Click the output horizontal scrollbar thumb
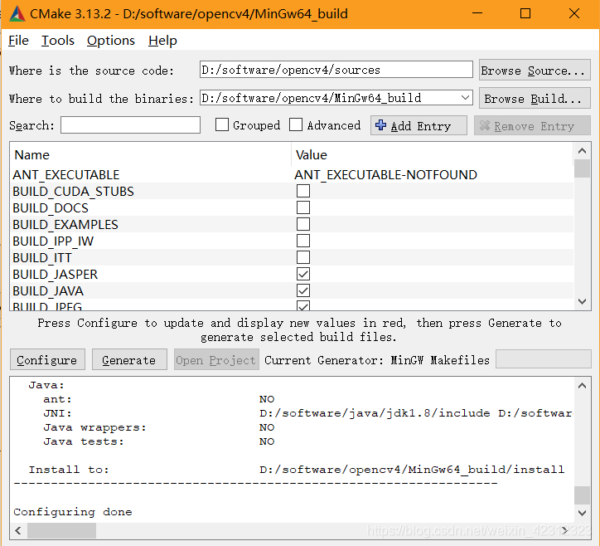The width and height of the screenshot is (600, 546). (61, 530)
